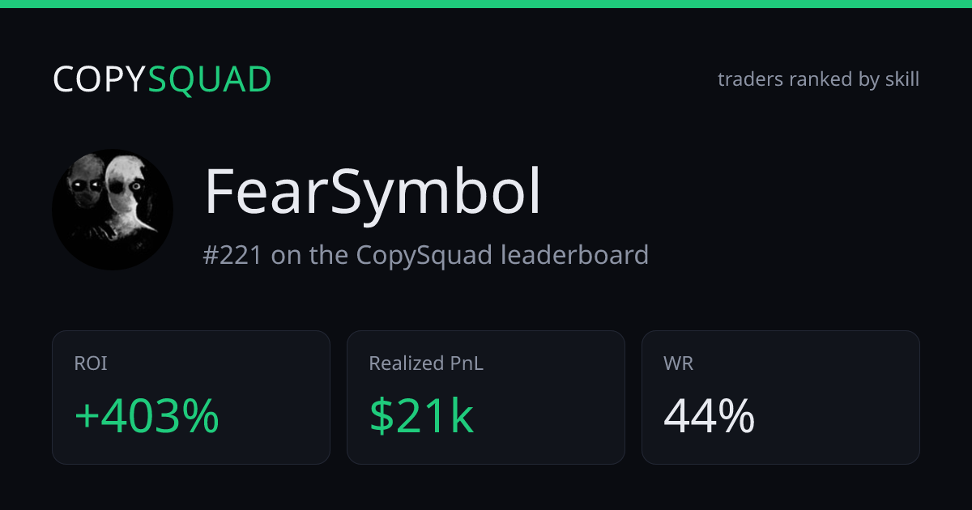Click the Realized PnL label
The height and width of the screenshot is (510, 972).
tap(426, 364)
